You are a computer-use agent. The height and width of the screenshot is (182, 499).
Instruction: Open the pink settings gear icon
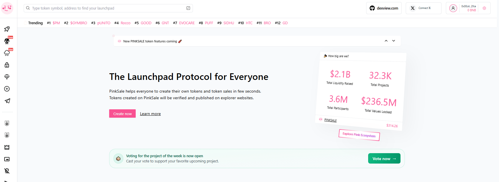[484, 8]
